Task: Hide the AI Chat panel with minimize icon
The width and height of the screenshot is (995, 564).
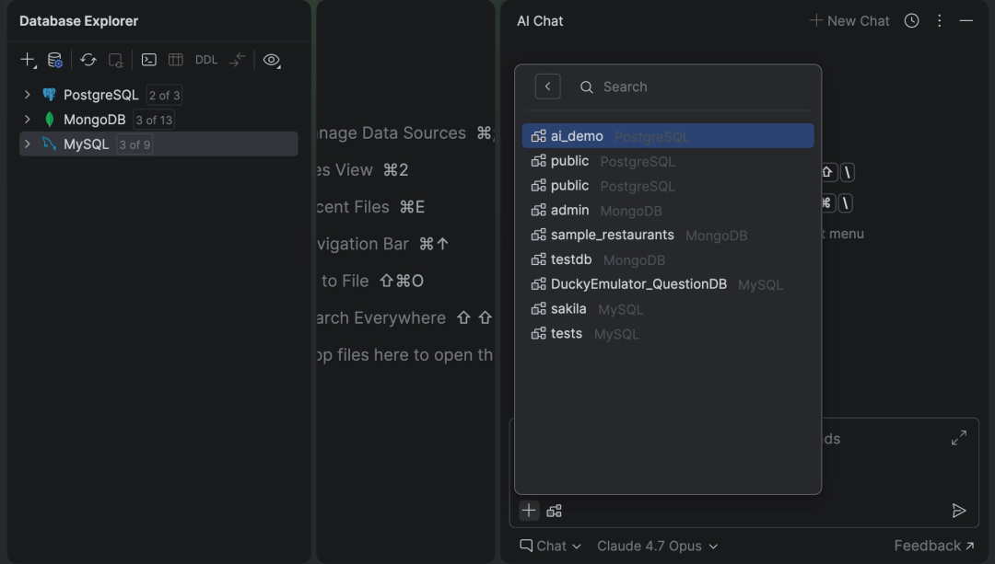Action: pyautogui.click(x=966, y=21)
